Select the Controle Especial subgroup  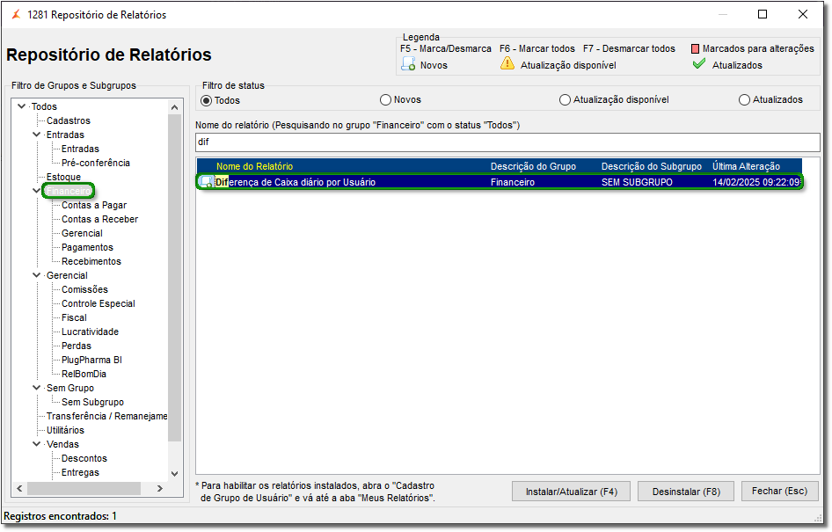[x=99, y=303]
